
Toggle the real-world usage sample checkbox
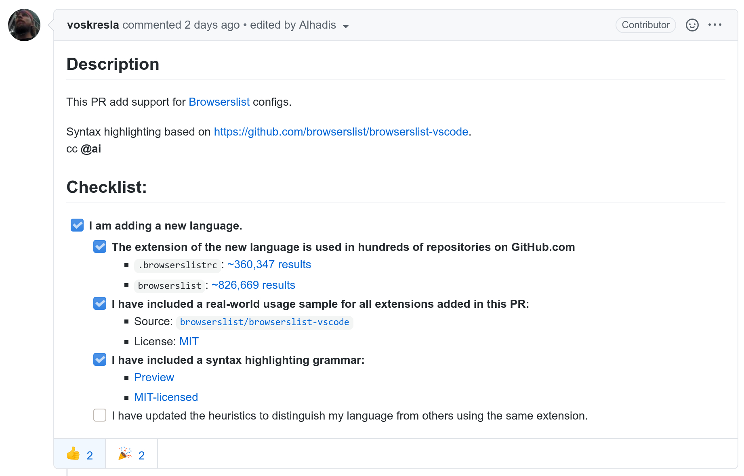100,303
